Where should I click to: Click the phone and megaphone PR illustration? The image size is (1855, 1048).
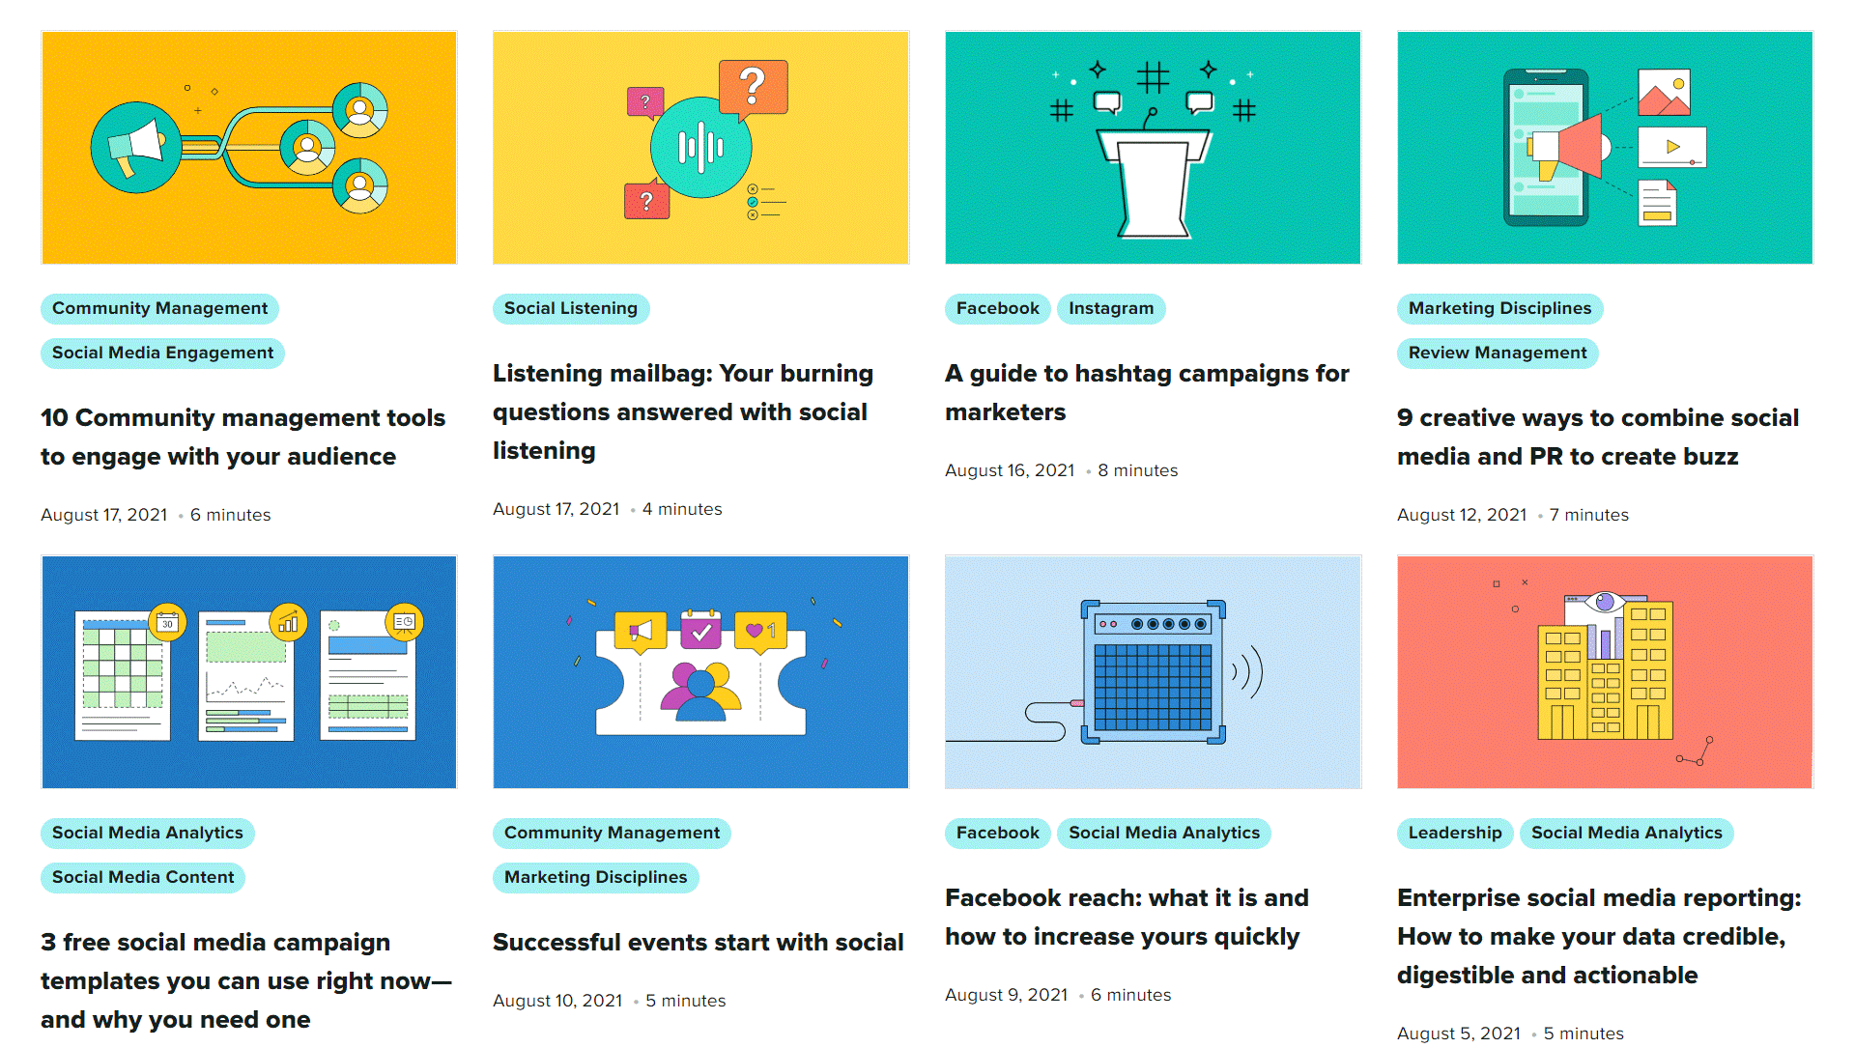point(1605,148)
